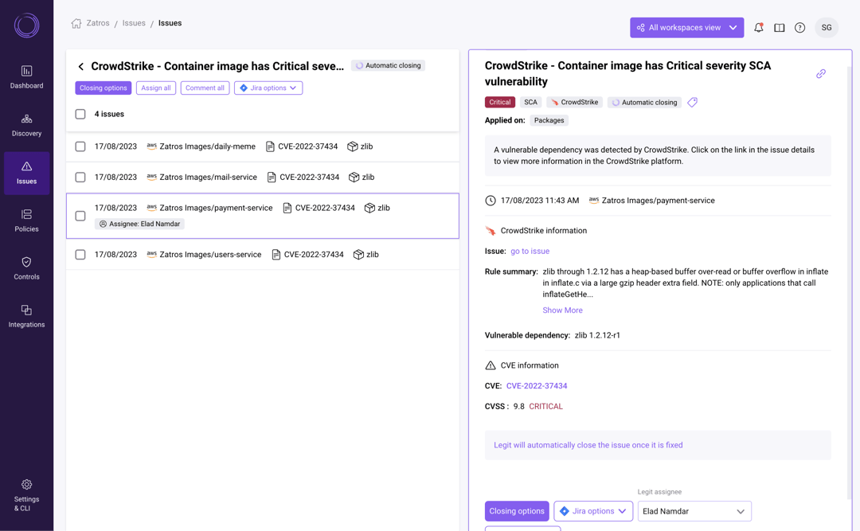Viewport: 860px width, 531px height.
Task: Go back using the left arrow chevron
Action: [x=80, y=67]
